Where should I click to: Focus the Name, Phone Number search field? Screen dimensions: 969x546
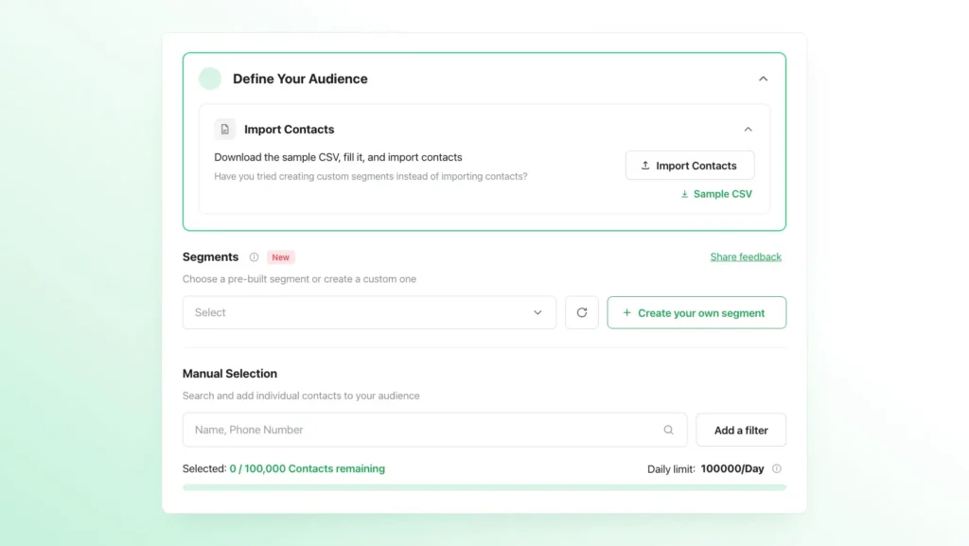tap(435, 430)
